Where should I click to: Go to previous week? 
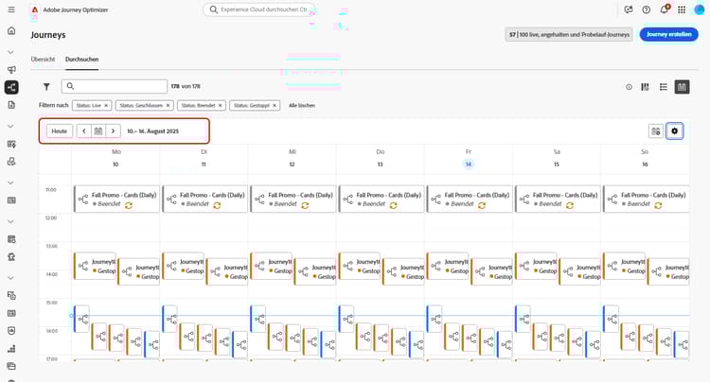pos(83,131)
